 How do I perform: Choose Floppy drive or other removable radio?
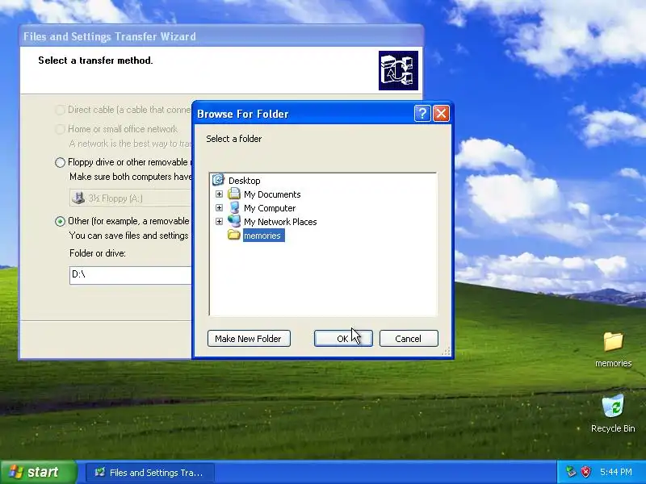(x=60, y=163)
